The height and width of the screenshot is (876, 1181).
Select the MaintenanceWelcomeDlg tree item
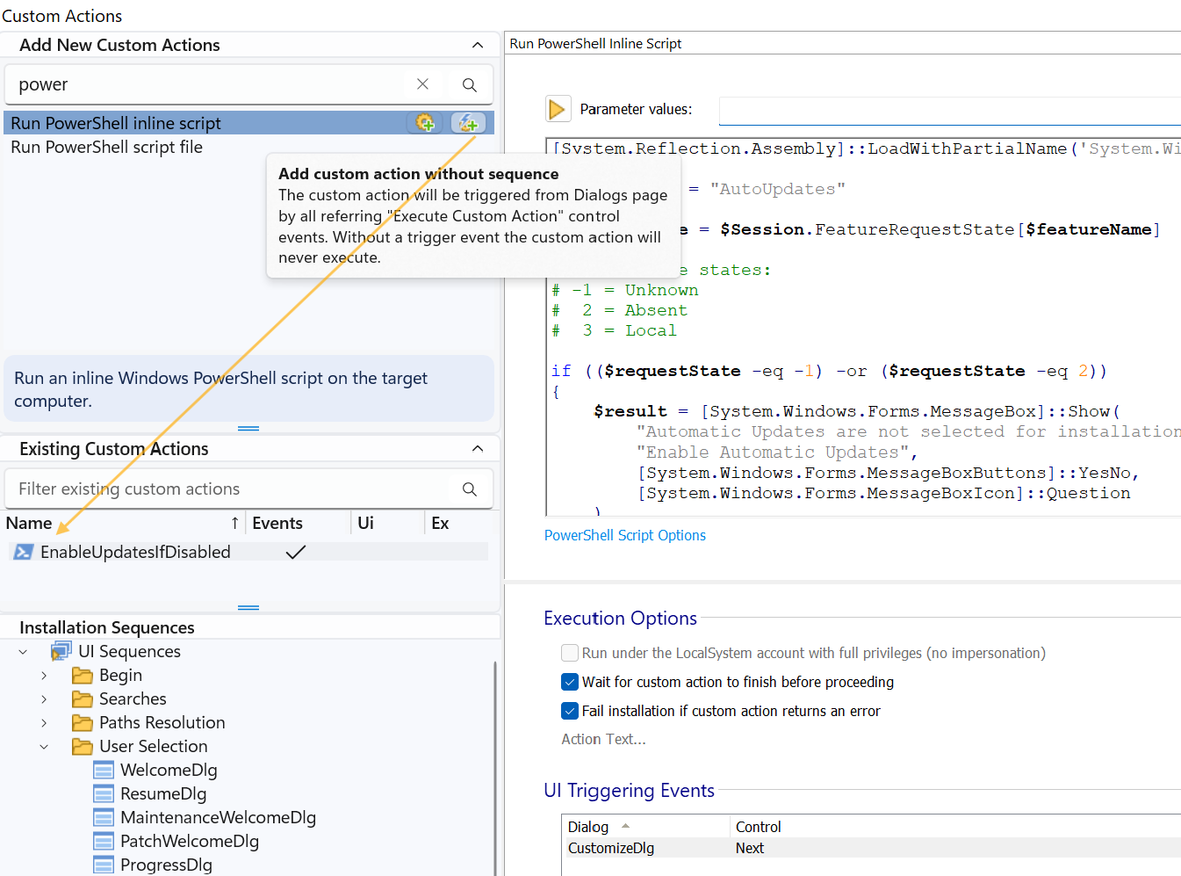point(218,817)
